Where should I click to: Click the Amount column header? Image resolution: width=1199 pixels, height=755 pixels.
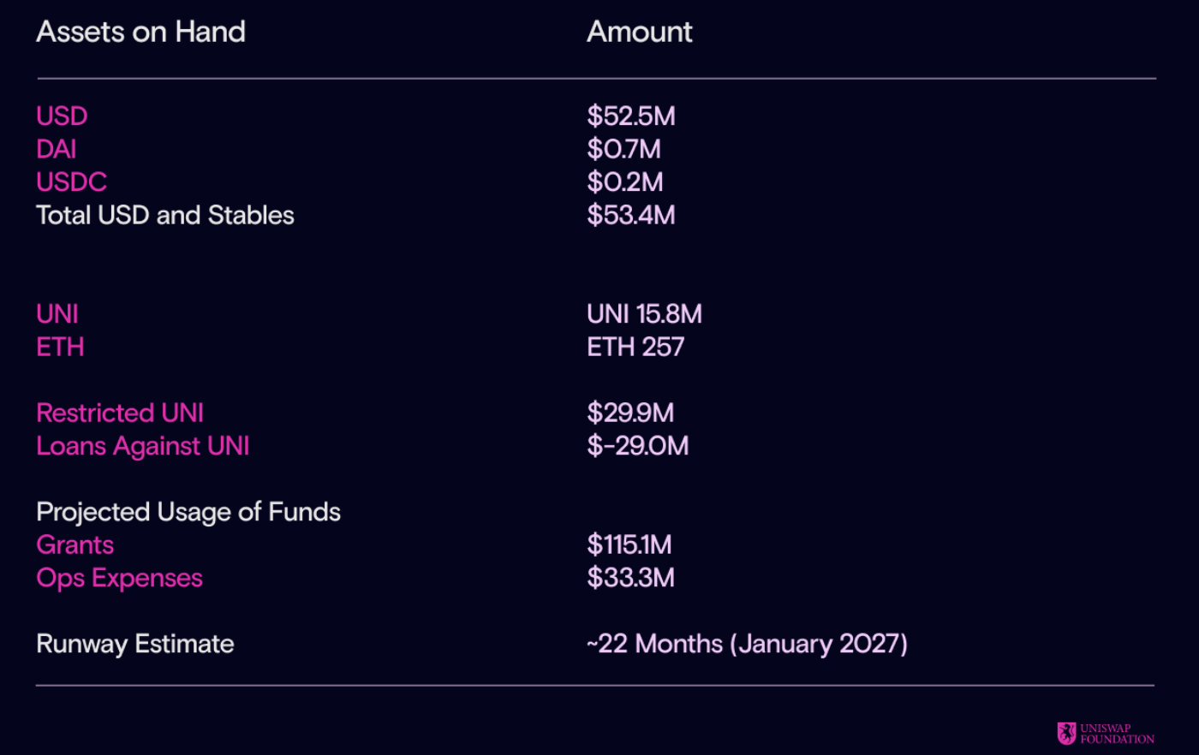click(640, 32)
